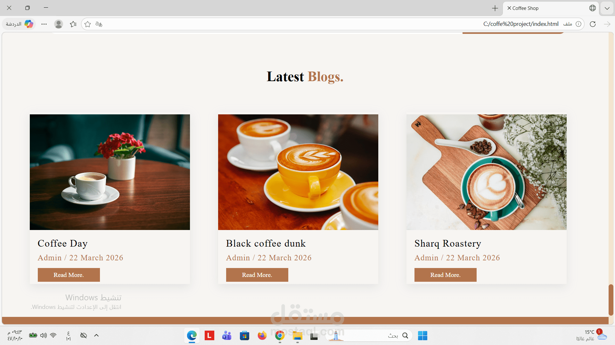615x345 pixels.
Task: Open Firefox from the taskbar
Action: tap(262, 335)
